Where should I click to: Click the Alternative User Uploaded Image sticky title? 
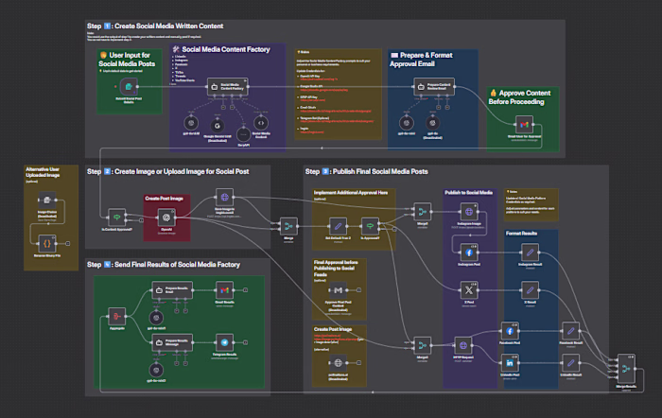click(x=43, y=172)
